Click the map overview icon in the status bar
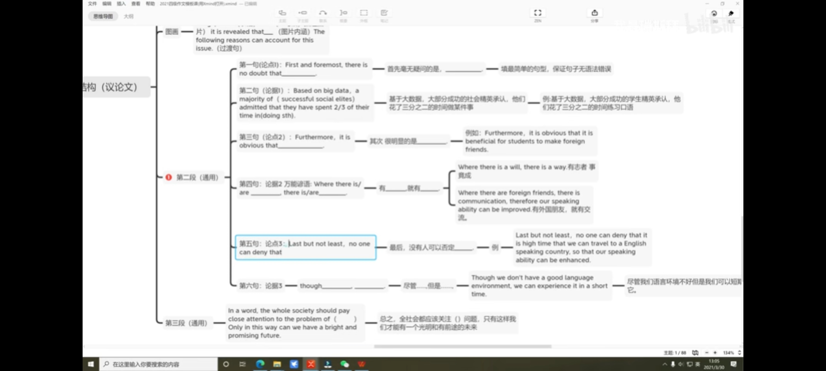The width and height of the screenshot is (826, 371). 695,353
